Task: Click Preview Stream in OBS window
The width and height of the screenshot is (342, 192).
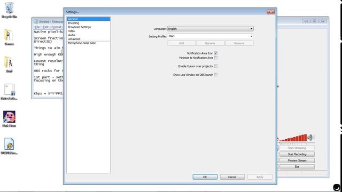Action: [297, 161]
